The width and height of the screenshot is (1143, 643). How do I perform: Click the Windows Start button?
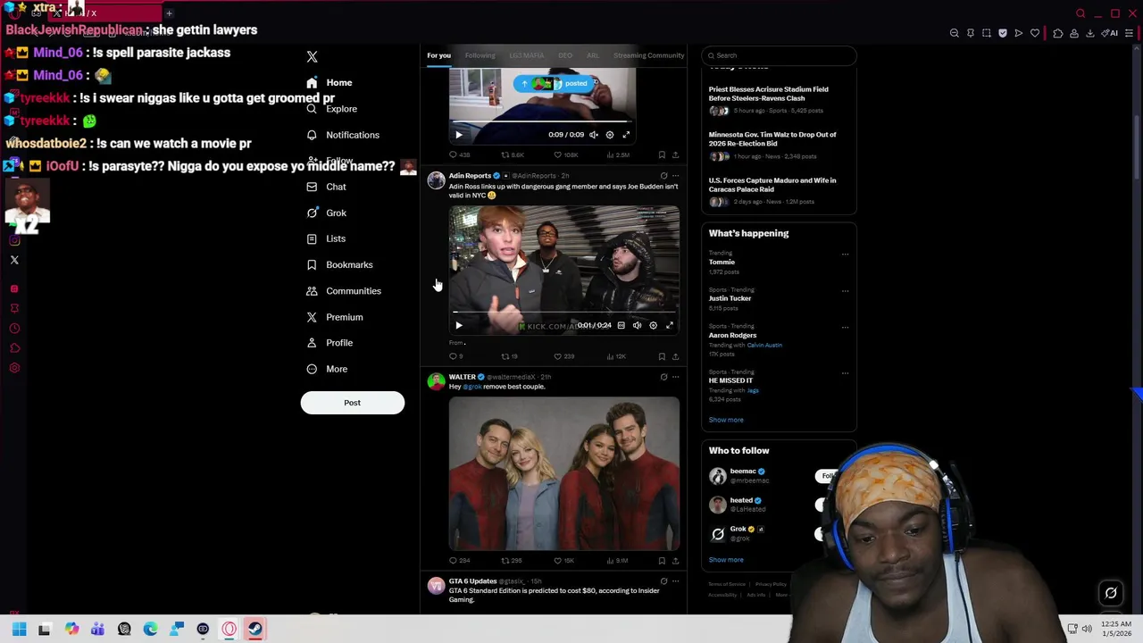(19, 630)
